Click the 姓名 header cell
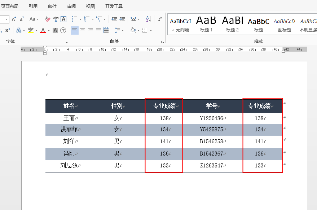This screenshot has height=210, width=317. click(70, 106)
